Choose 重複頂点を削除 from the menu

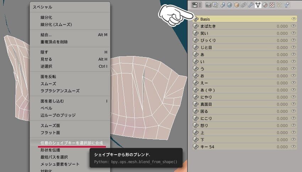tap(54, 42)
